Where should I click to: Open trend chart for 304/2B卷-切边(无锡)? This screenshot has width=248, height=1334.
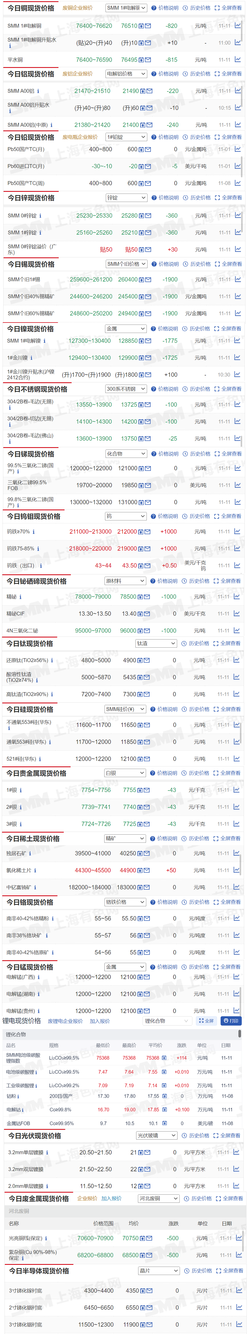238,421
